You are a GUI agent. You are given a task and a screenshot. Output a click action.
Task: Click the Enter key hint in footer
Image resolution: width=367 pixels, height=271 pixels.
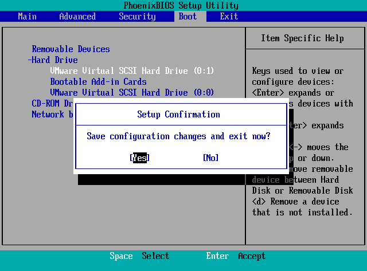(x=217, y=256)
